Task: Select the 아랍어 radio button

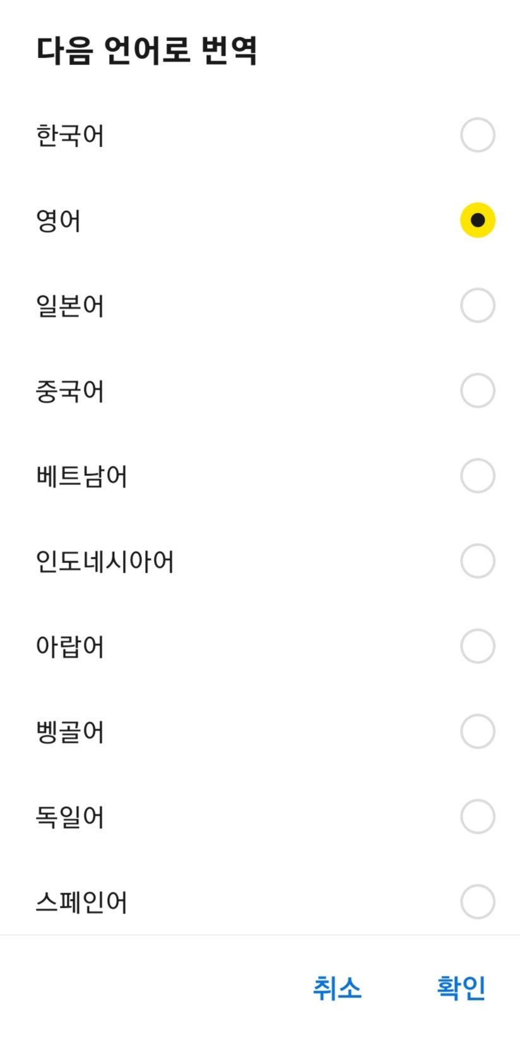Action: click(477, 646)
